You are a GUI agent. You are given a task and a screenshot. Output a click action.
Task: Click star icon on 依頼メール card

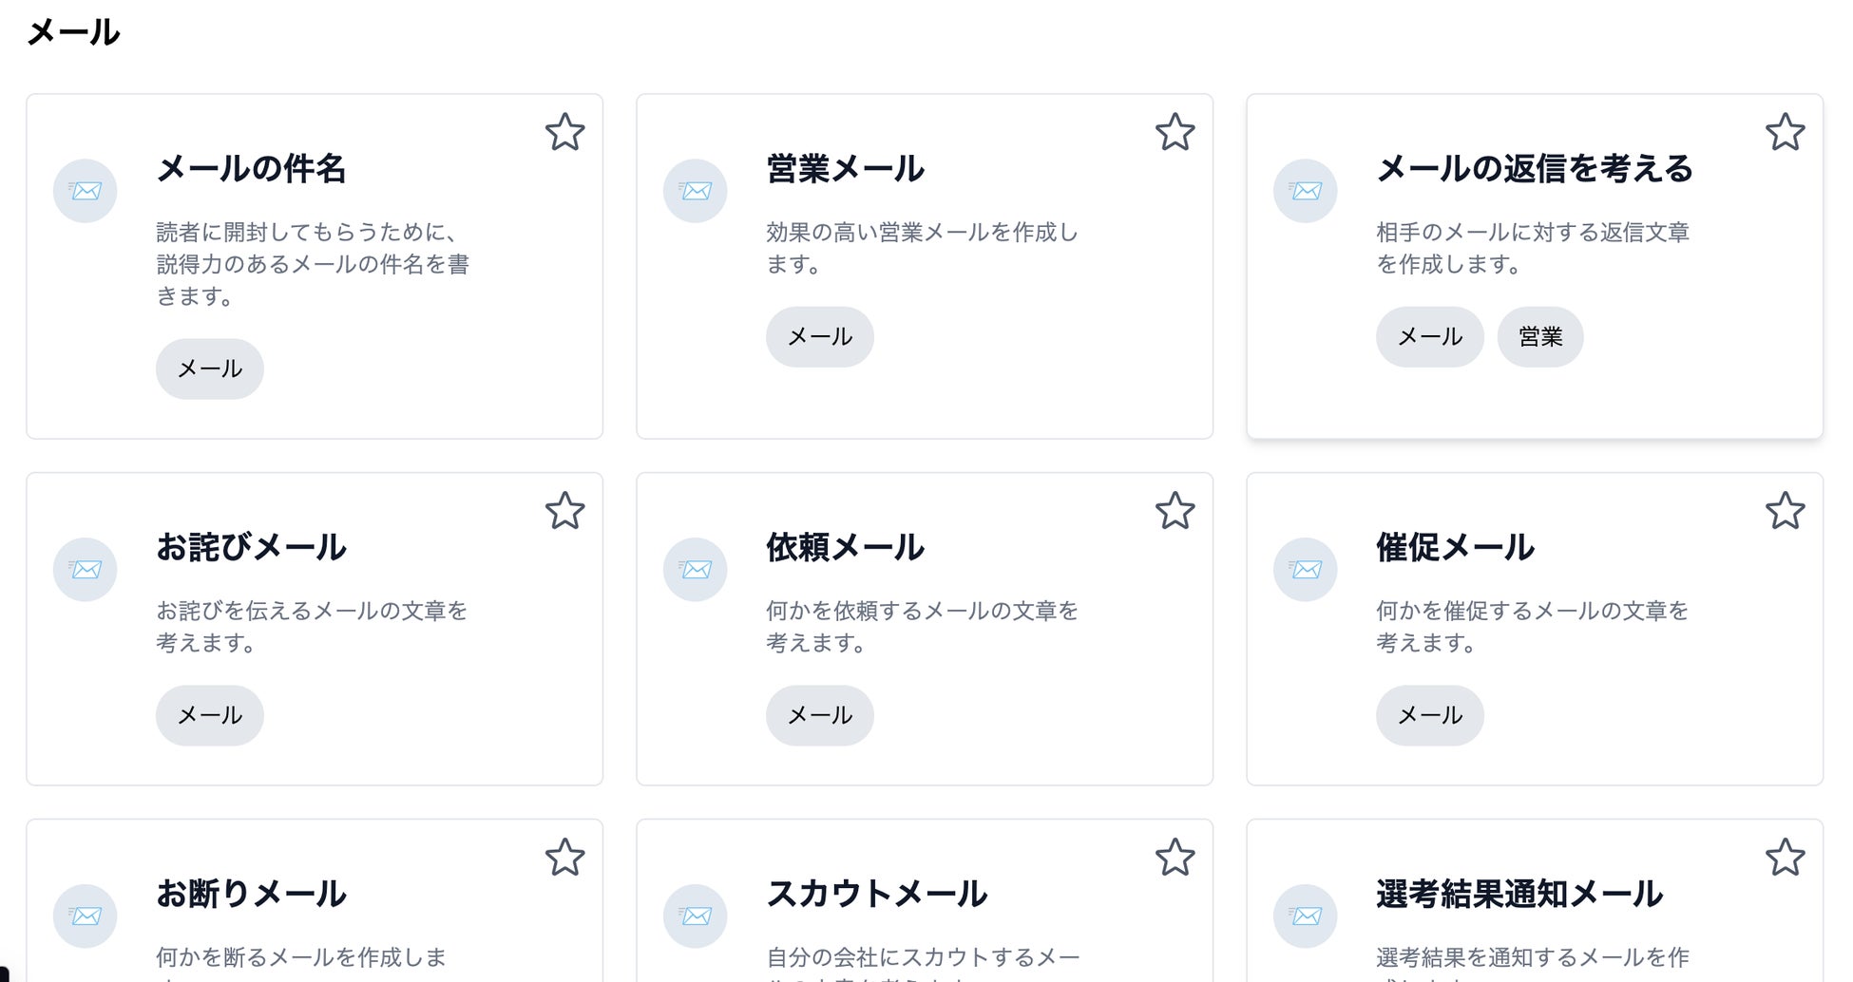tap(1175, 511)
